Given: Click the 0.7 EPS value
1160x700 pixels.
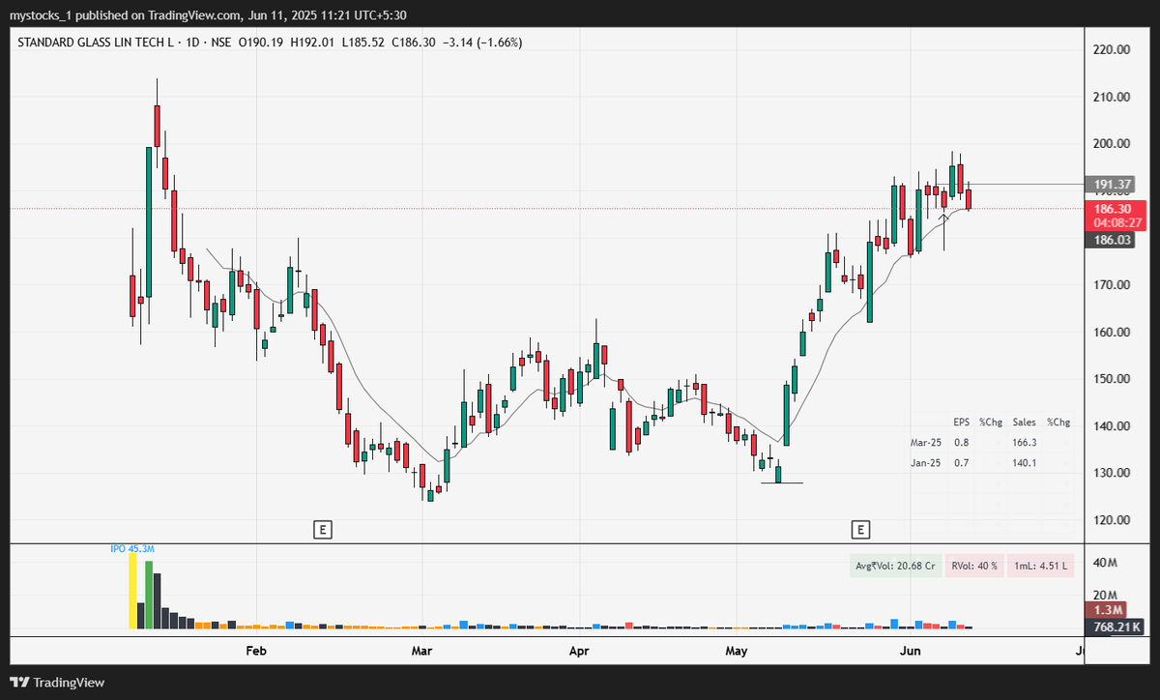Looking at the screenshot, I should tap(961, 463).
